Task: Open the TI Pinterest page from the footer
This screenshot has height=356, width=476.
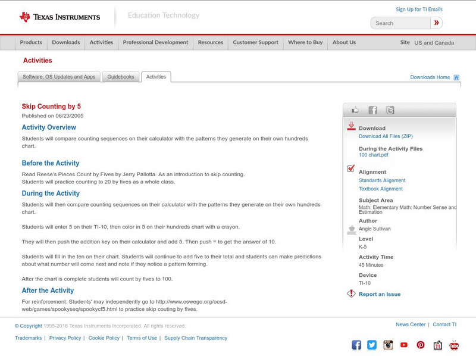Action: point(421,345)
